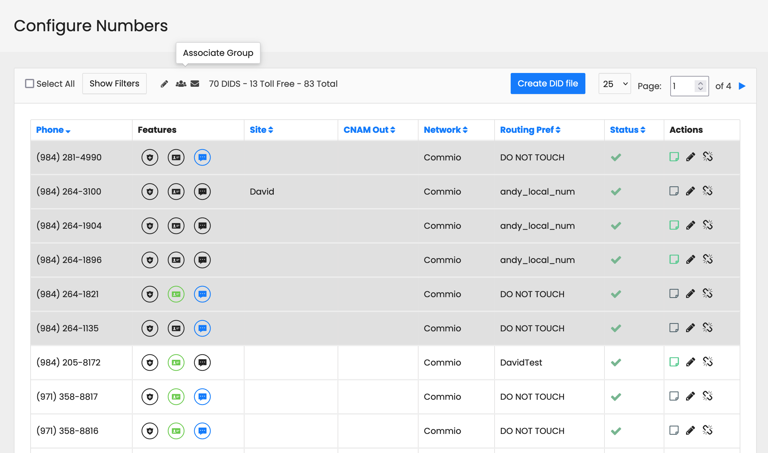Open green note icon for (984) 205-8172
Screen dimensions: 768x453
point(674,362)
